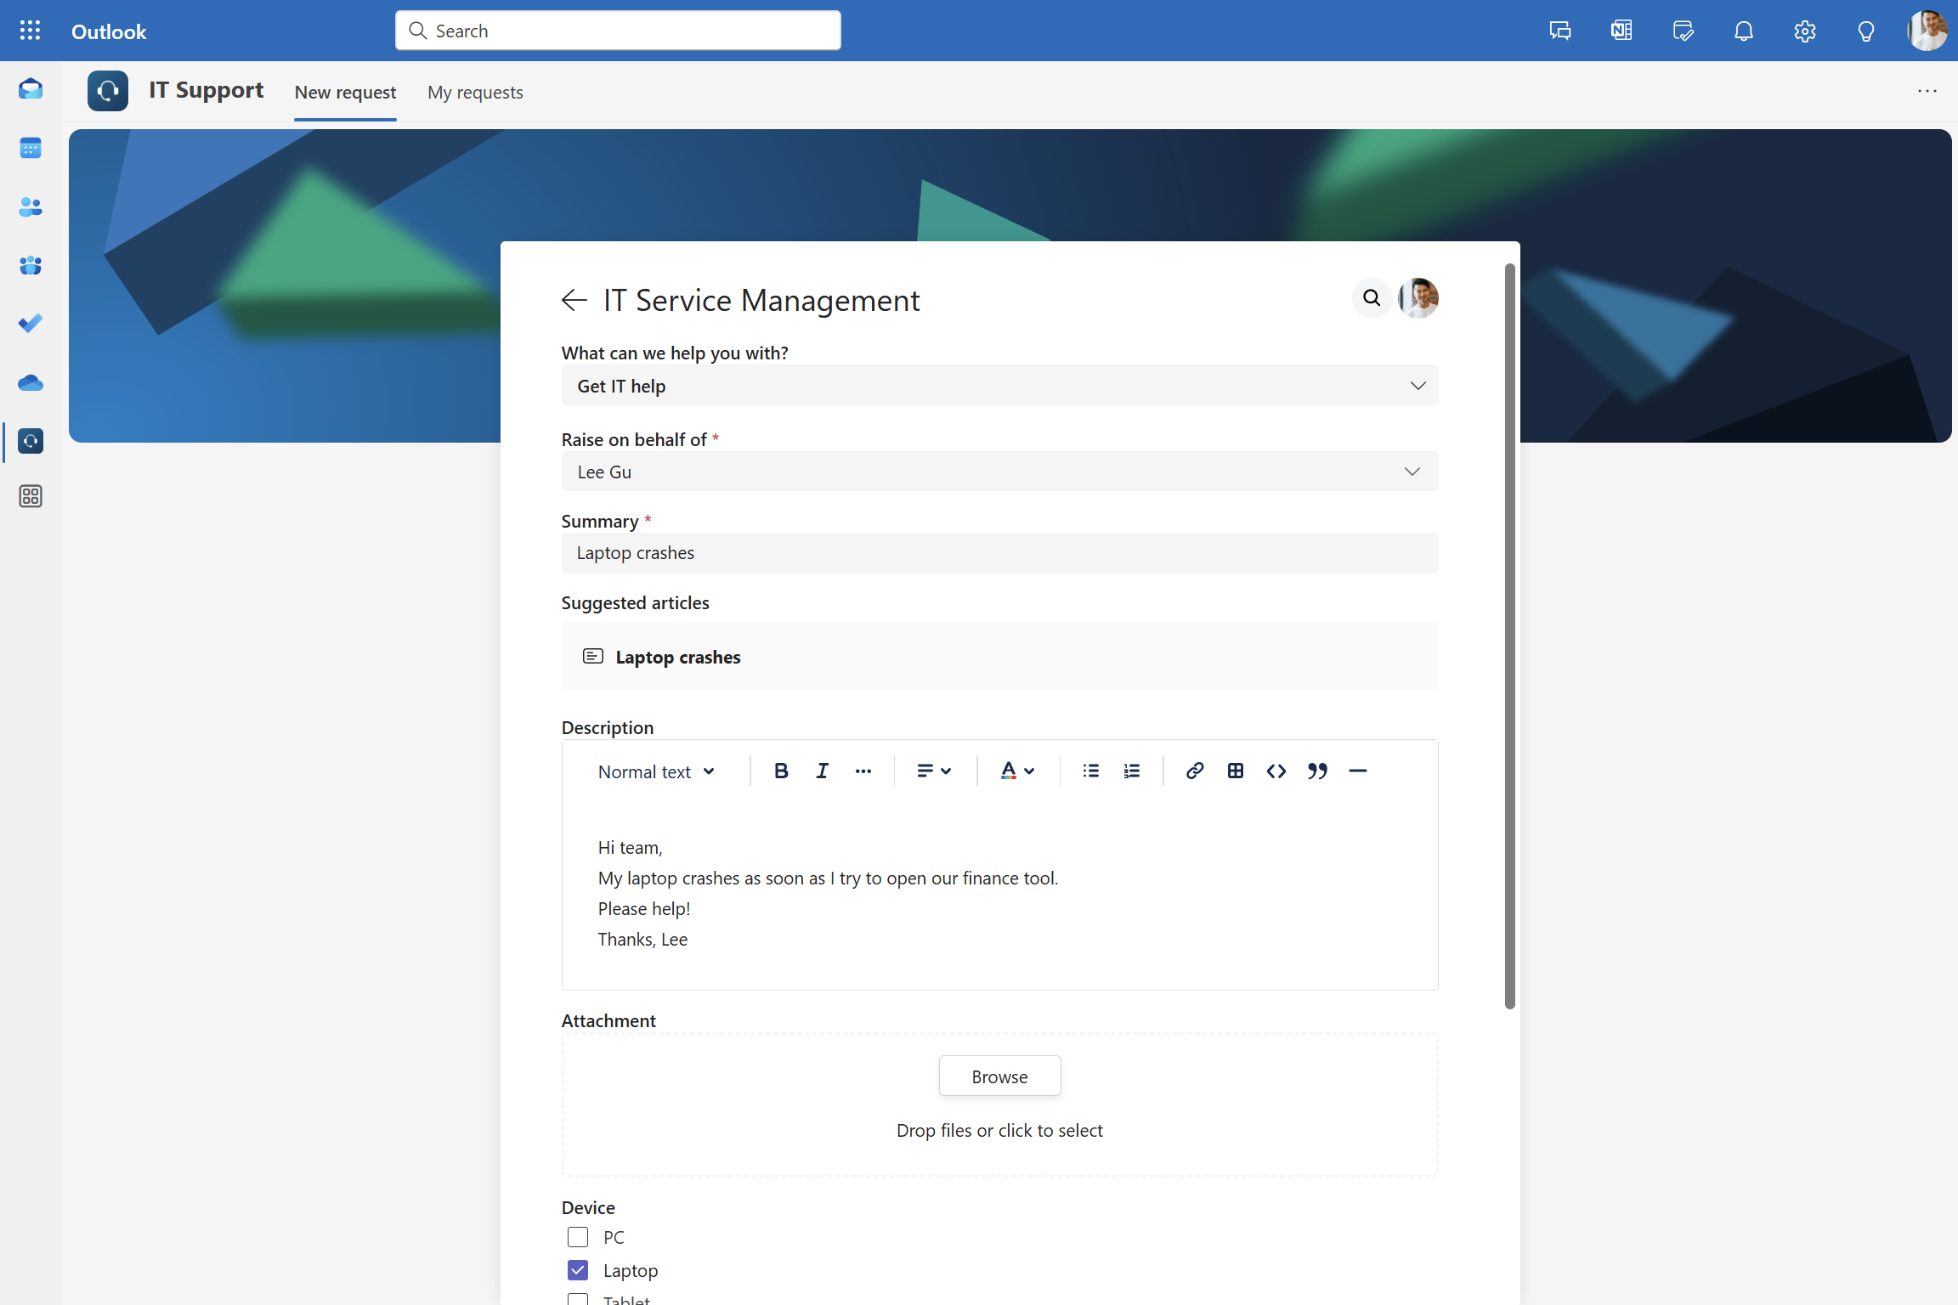Image resolution: width=1958 pixels, height=1305 pixels.
Task: Switch to the My requests tab
Action: click(x=475, y=92)
